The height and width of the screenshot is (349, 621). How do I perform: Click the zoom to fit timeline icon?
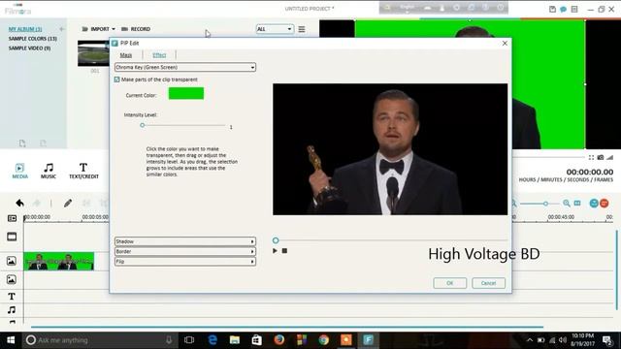[x=577, y=204]
